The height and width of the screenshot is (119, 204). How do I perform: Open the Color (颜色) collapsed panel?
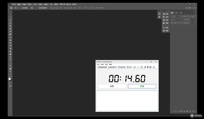(x=165, y=14)
